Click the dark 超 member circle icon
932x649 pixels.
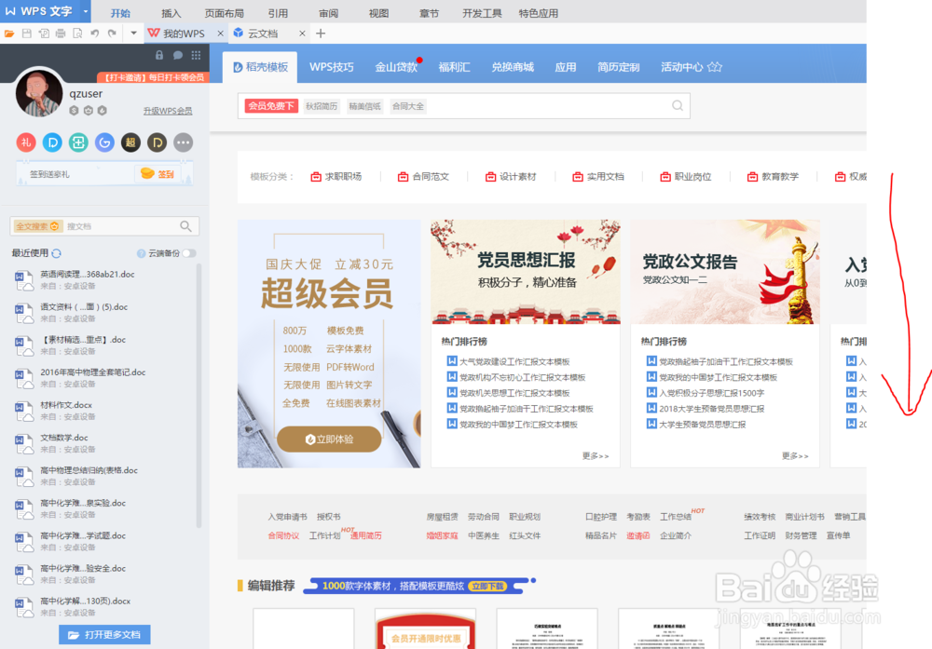click(130, 142)
